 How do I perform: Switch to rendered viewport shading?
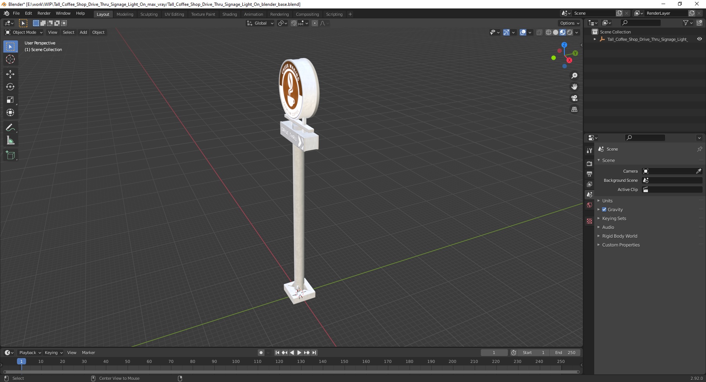click(x=570, y=32)
